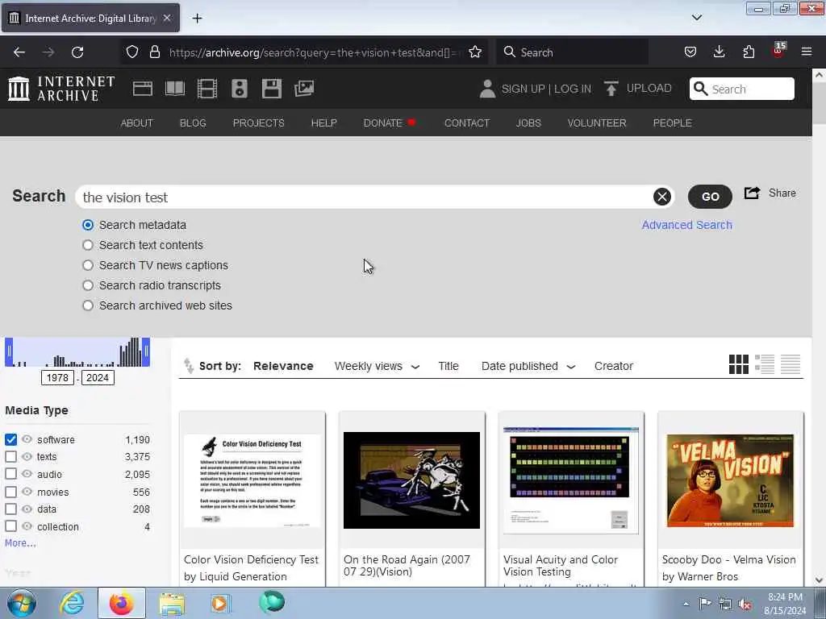Bookmark this page with star icon
Image resolution: width=826 pixels, height=619 pixels.
[x=475, y=52]
